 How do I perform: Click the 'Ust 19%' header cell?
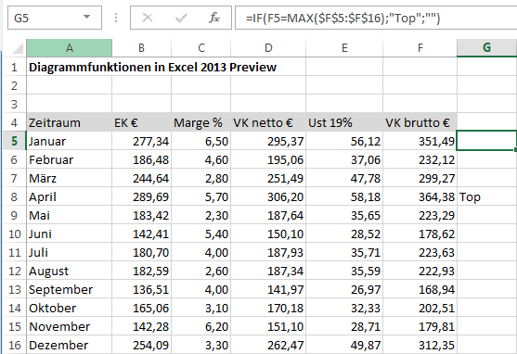(x=344, y=123)
